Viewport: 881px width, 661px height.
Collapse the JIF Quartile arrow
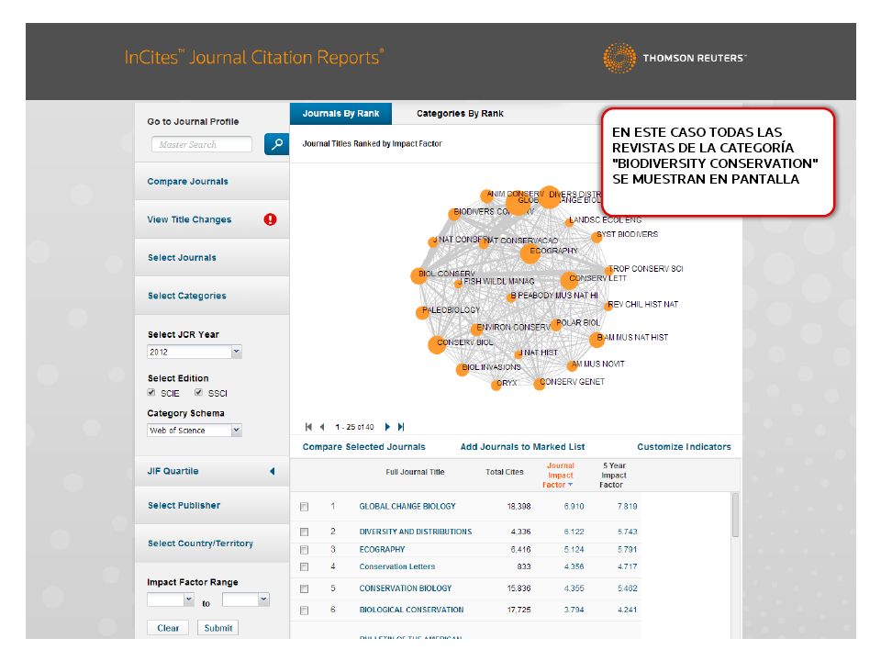pos(273,471)
